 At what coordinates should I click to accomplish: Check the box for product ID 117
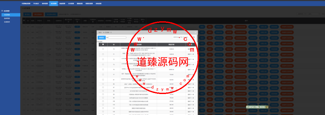pos(103,108)
